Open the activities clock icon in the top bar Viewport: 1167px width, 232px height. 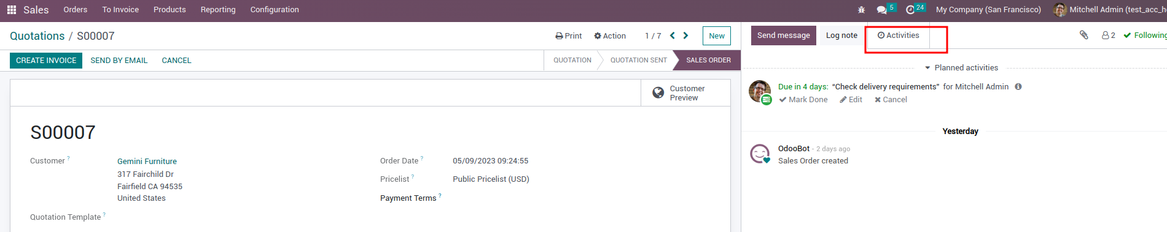pyautogui.click(x=910, y=10)
